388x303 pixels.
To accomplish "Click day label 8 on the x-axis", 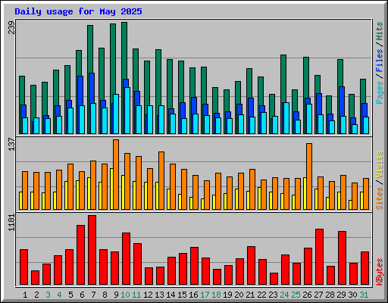I will [105, 295].
